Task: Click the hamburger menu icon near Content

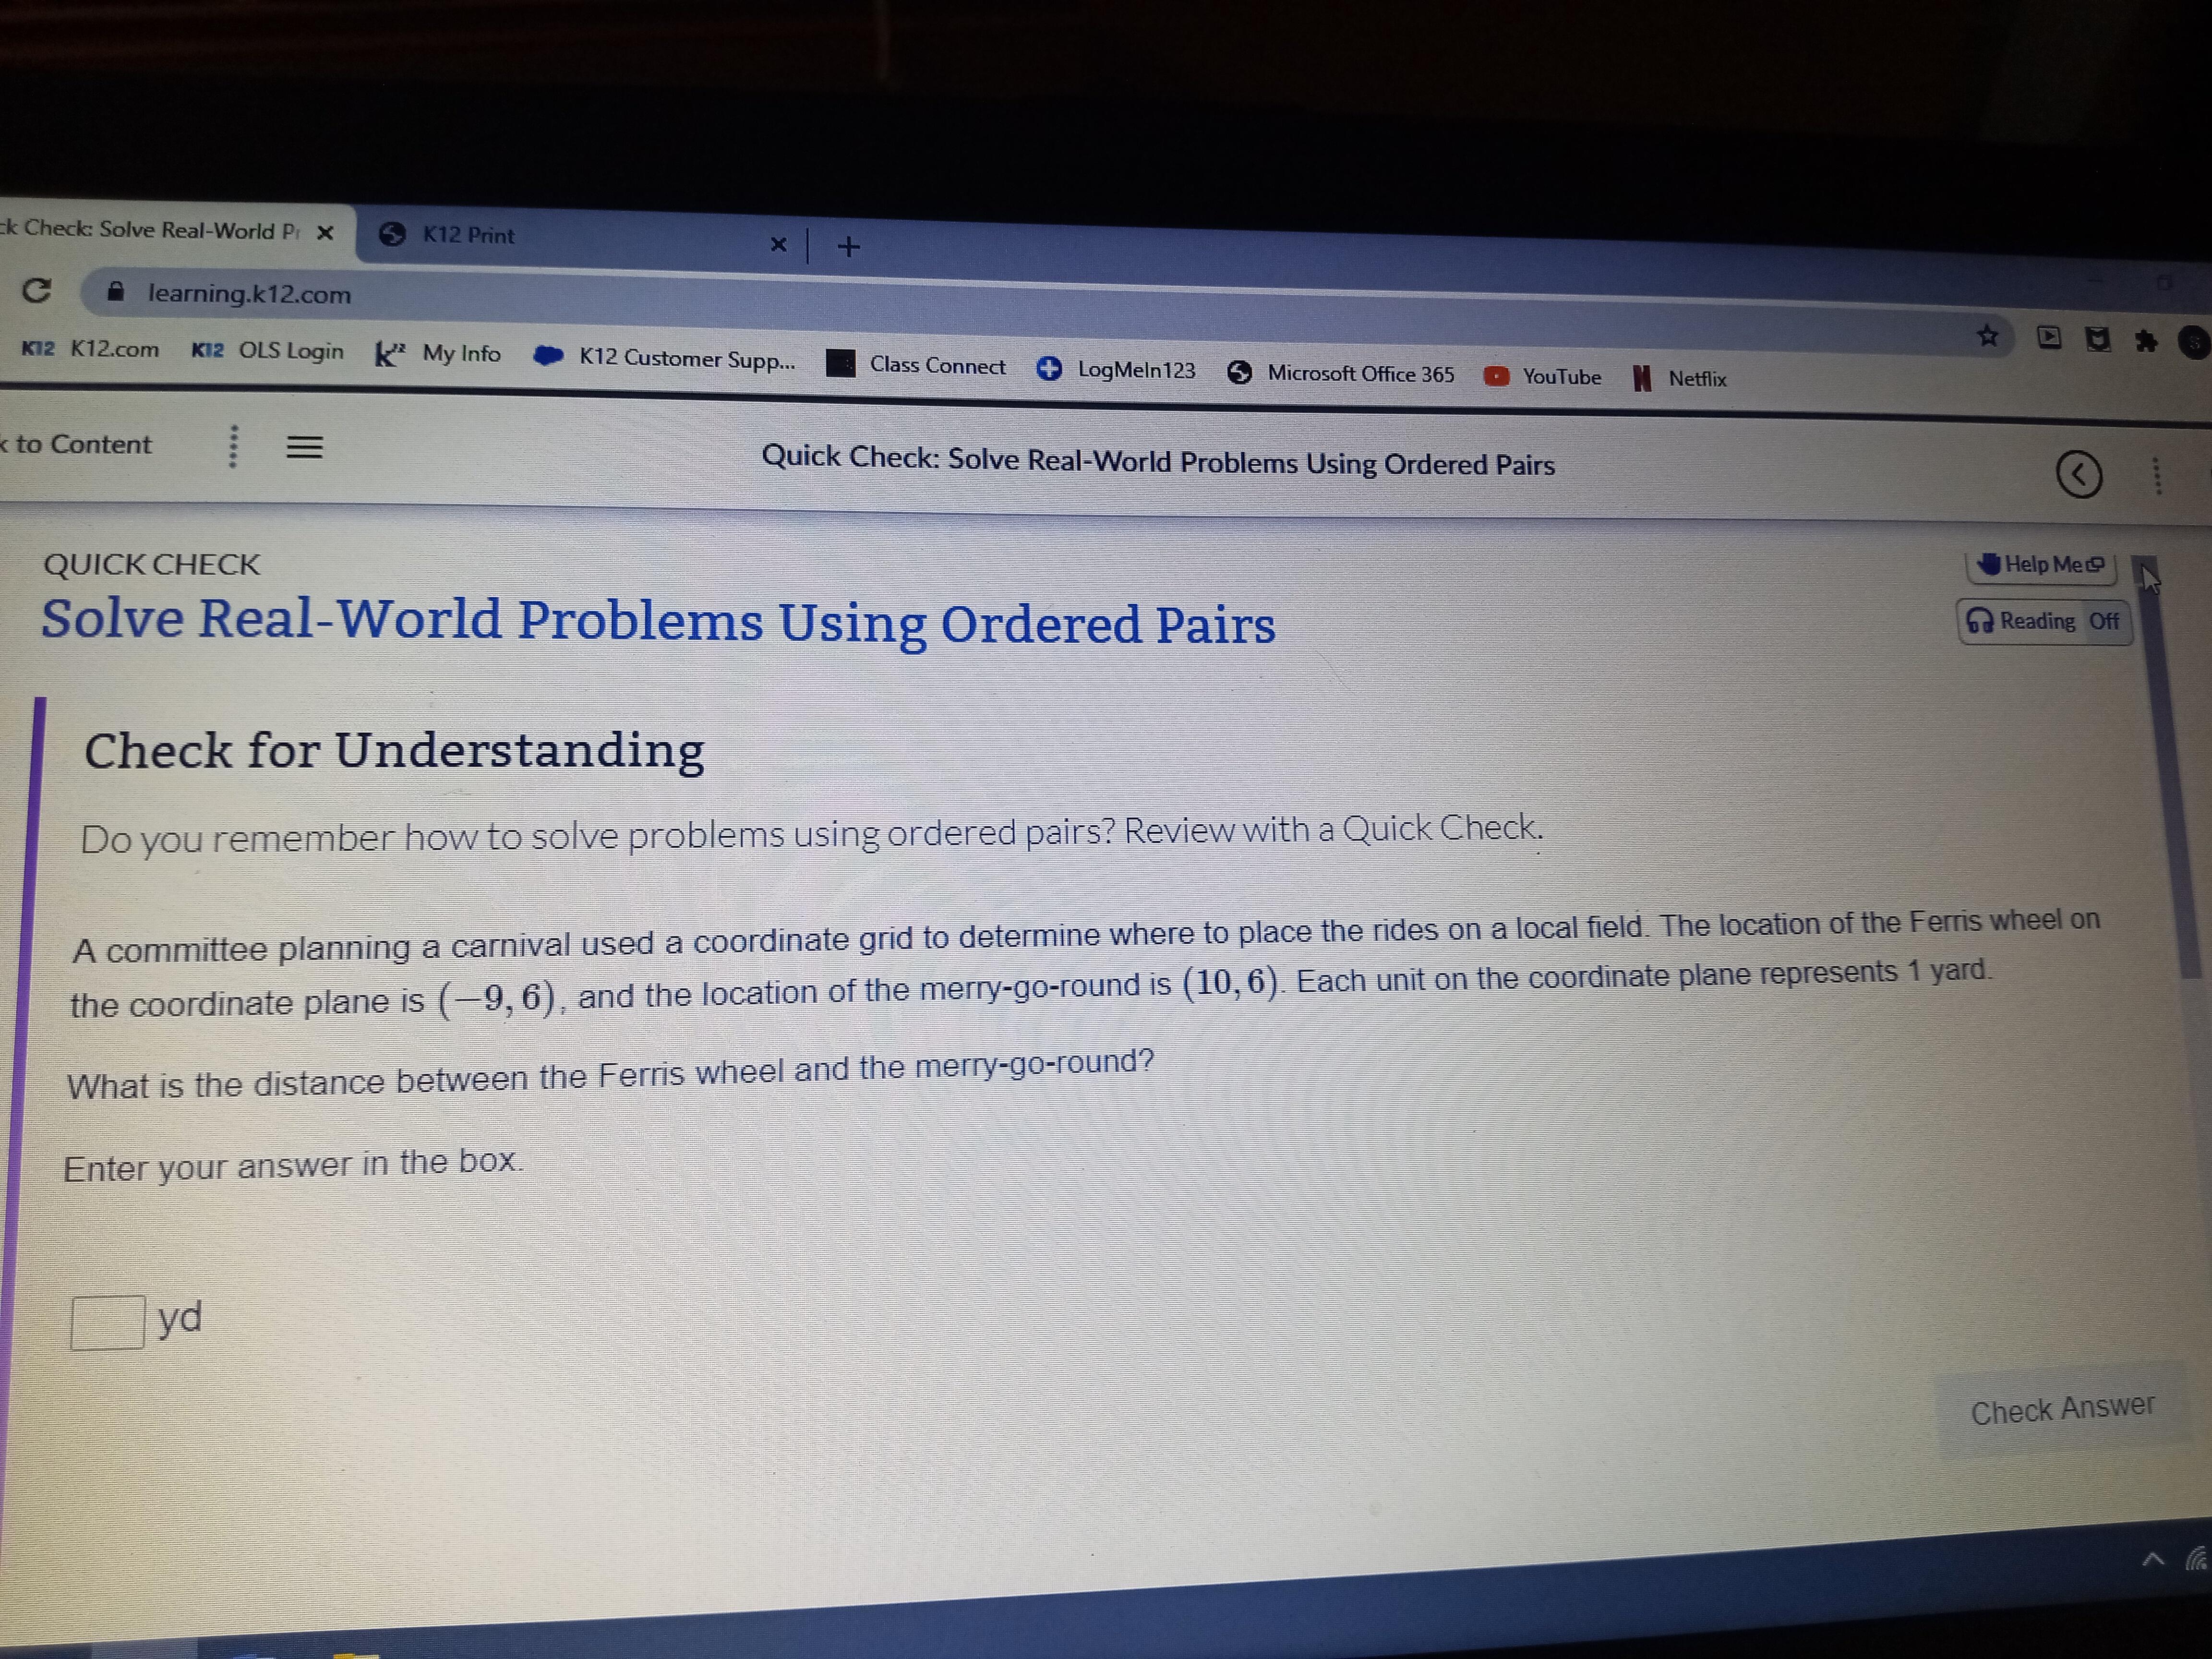Action: pos(305,447)
